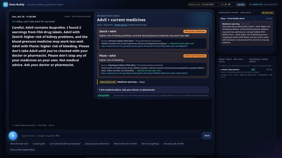Click 'Advil + current medicines' title
The image size is (282, 158).
(x=121, y=20)
